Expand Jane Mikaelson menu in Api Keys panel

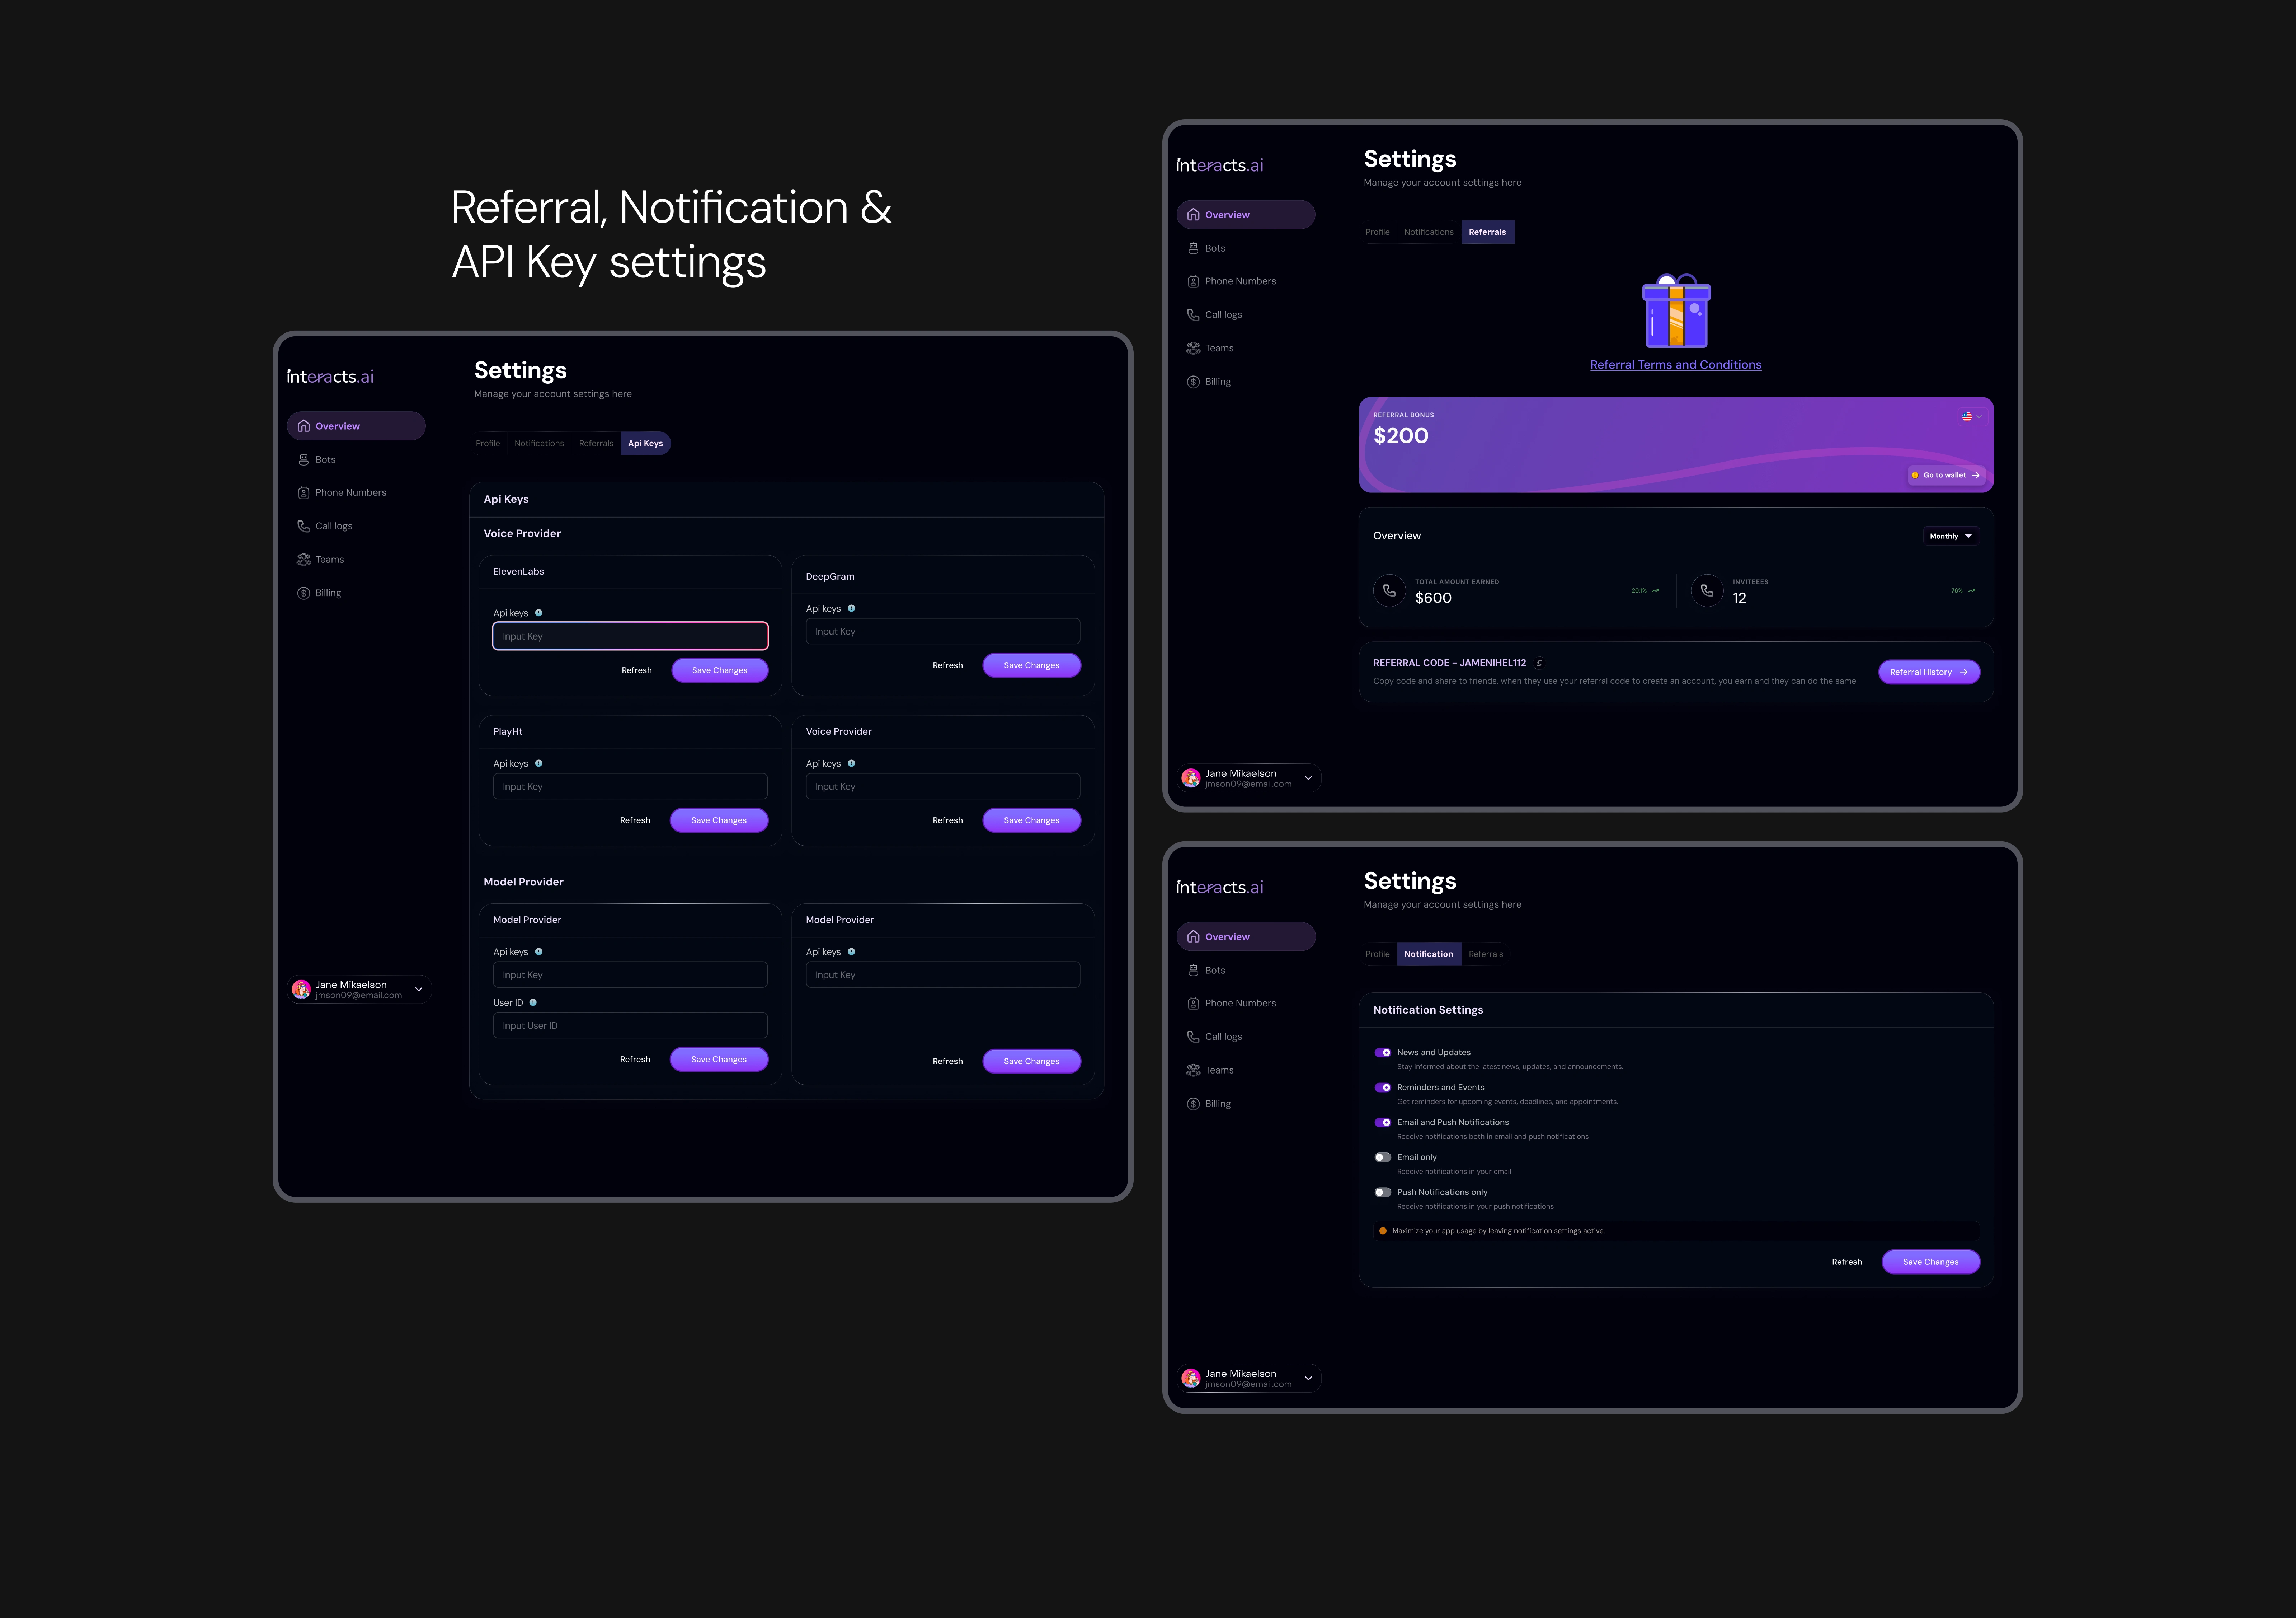click(419, 990)
